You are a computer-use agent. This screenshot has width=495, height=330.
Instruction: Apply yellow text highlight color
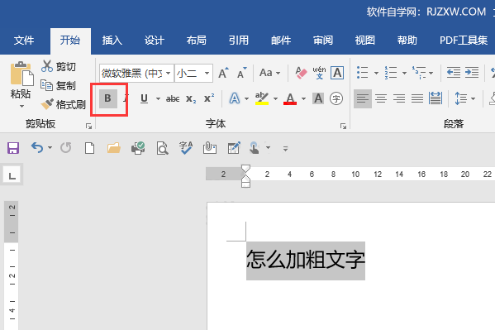[x=262, y=98]
